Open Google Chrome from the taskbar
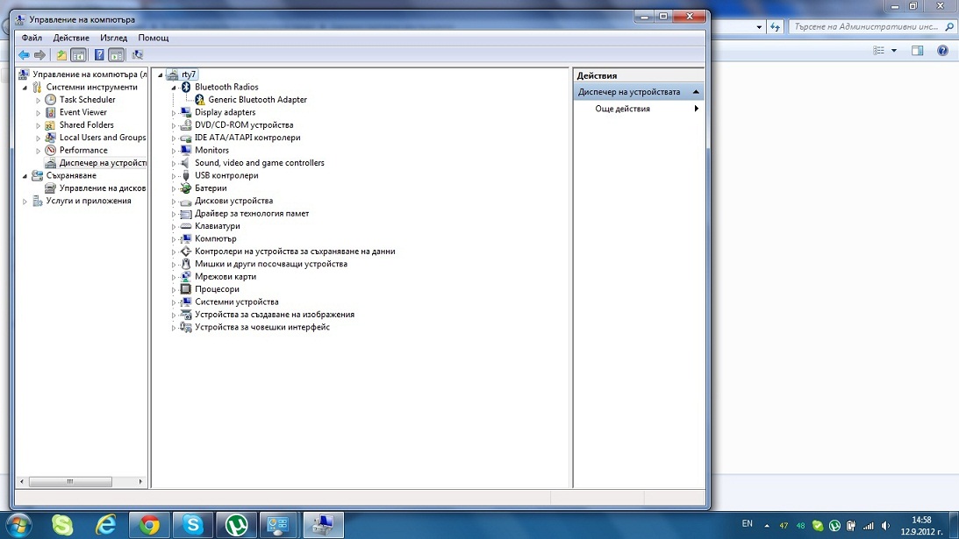The width and height of the screenshot is (959, 539). coord(149,525)
